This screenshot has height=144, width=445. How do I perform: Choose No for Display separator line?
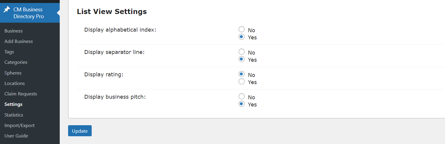pos(242,52)
